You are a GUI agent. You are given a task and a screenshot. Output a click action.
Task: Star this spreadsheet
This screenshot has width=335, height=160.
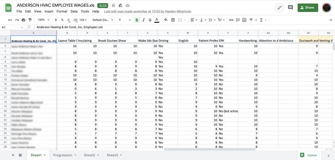[x=114, y=5]
